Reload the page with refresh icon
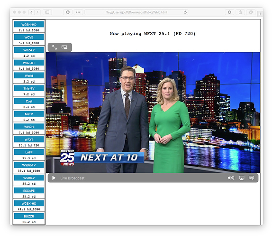273x237 pixels. click(x=185, y=12)
